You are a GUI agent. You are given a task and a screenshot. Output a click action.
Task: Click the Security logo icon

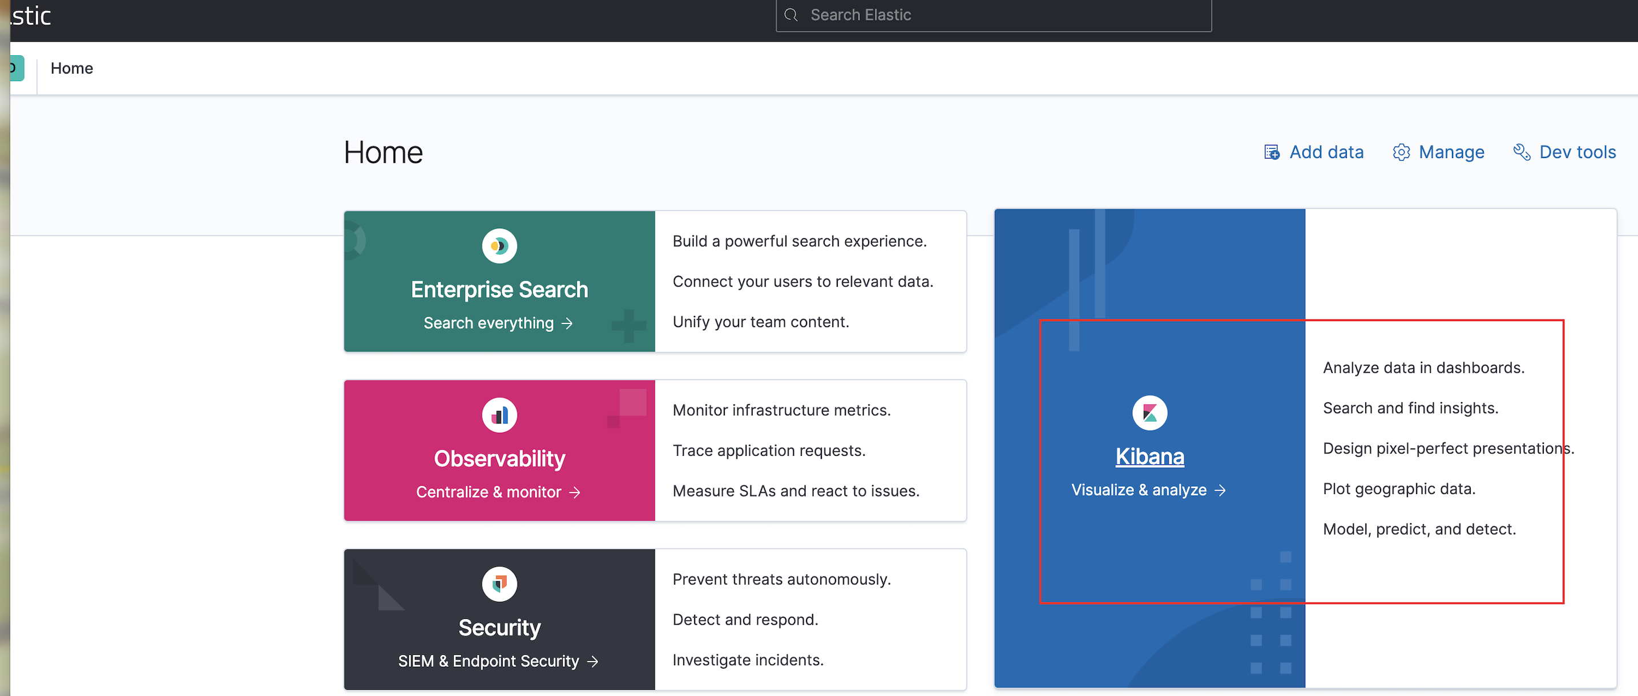point(499,584)
